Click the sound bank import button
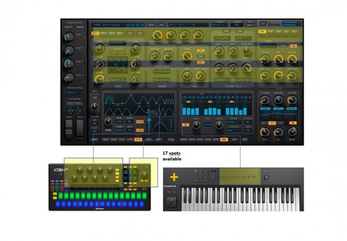Image resolution: width=347 pixels, height=241 pixels. [69, 27]
